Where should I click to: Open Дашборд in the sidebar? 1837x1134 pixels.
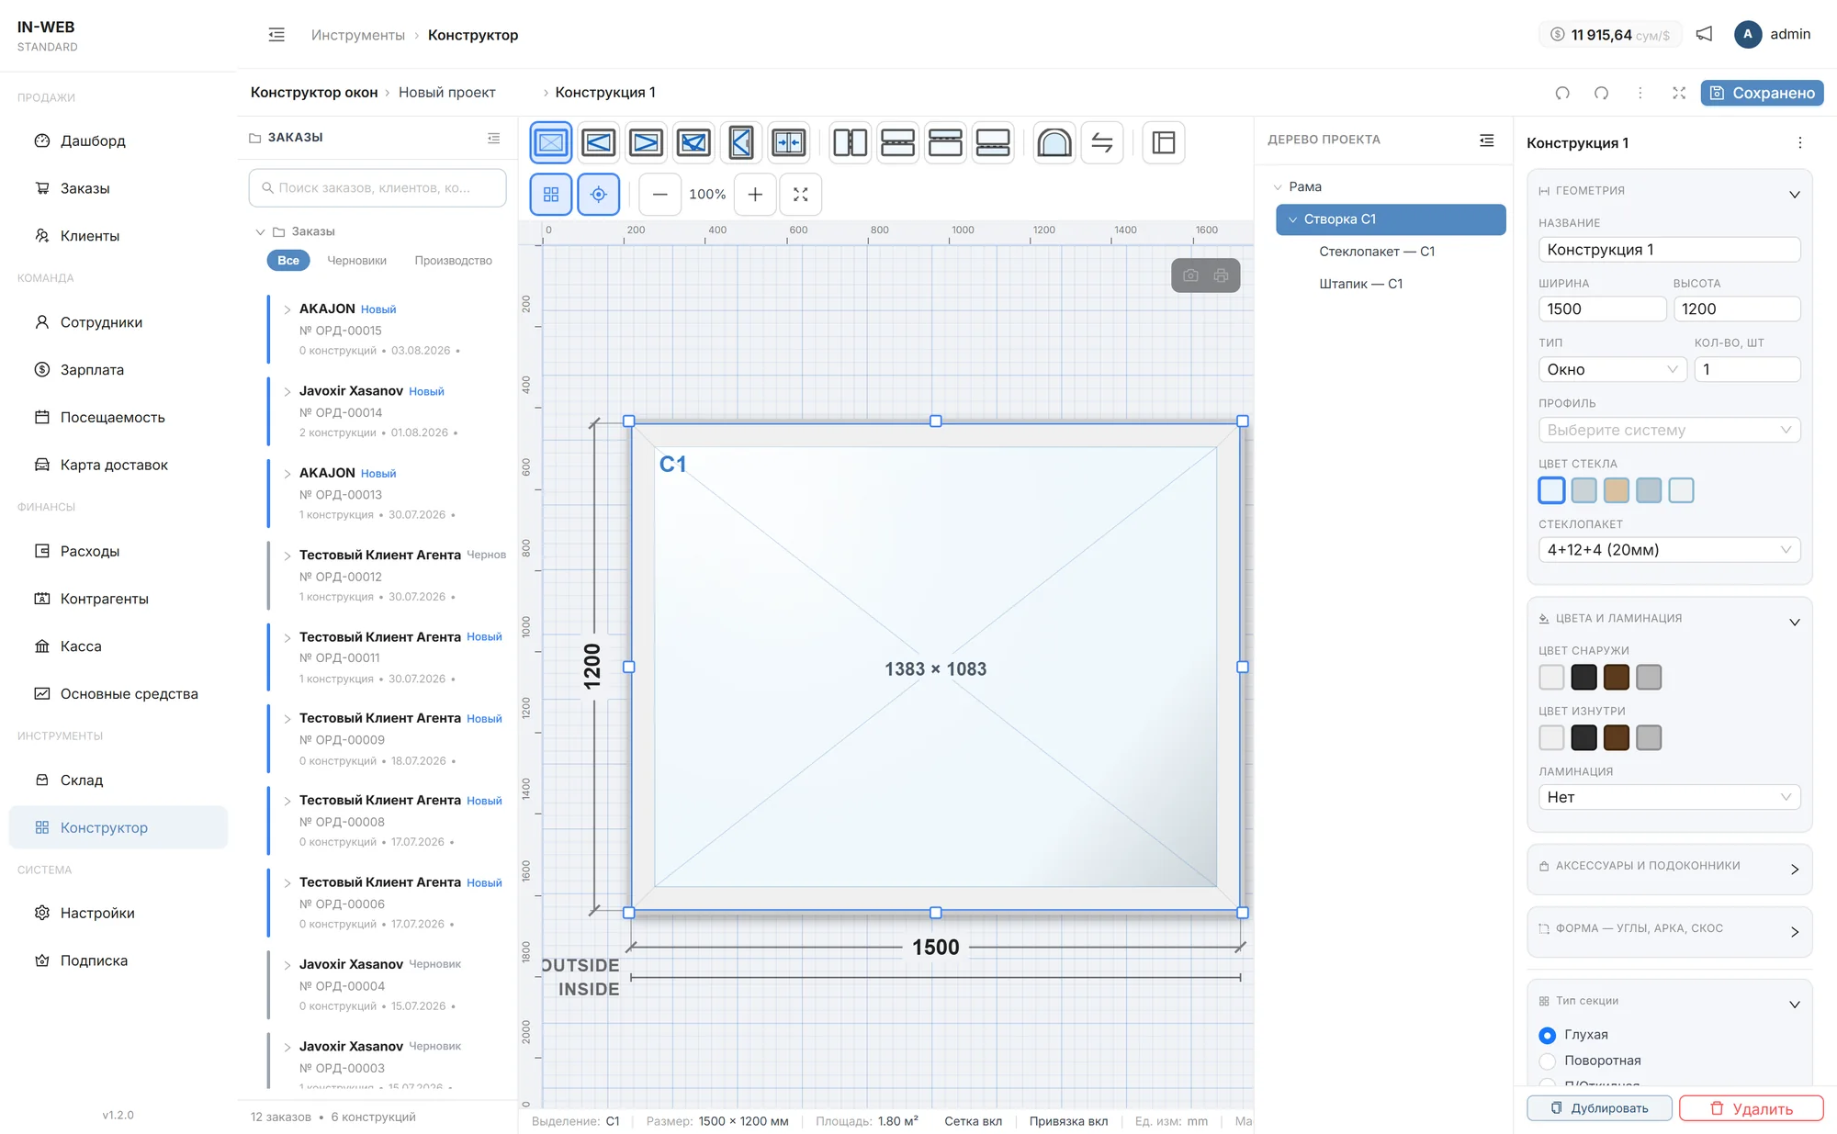tap(118, 140)
